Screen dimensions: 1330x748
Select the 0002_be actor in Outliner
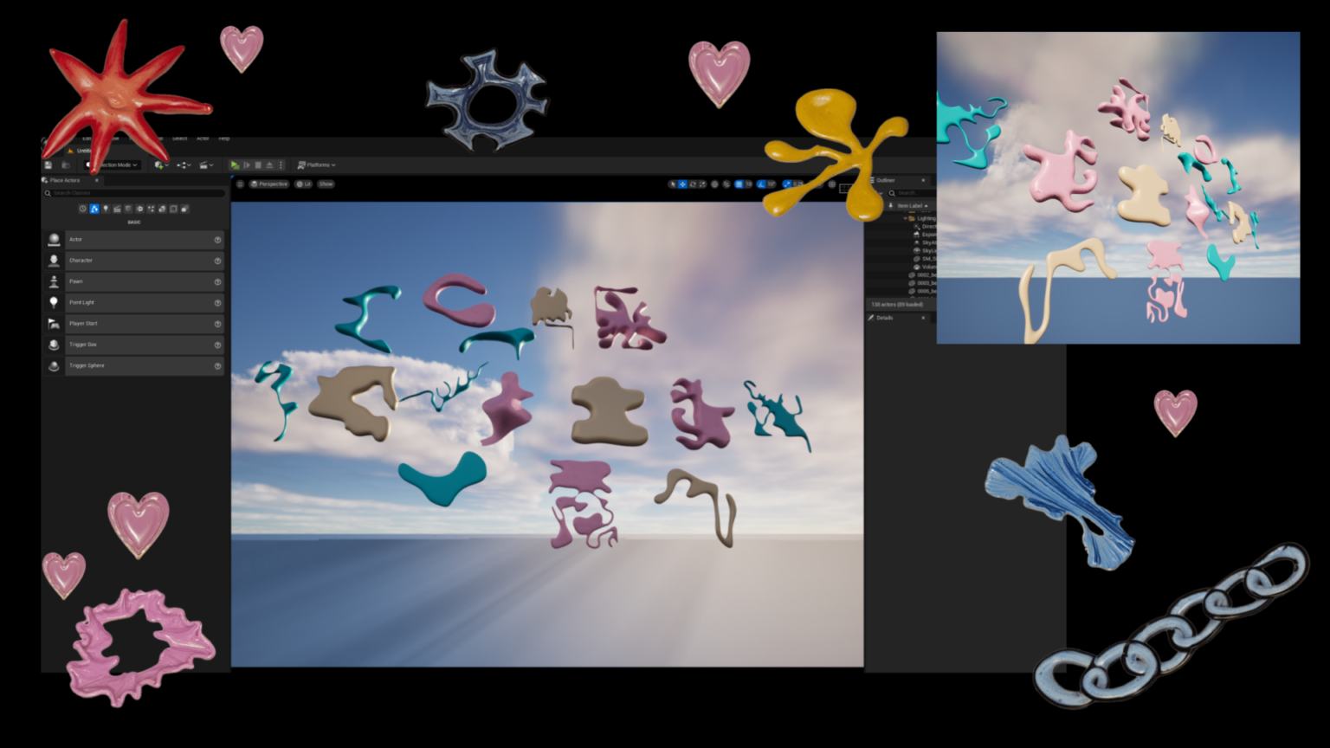pos(923,274)
